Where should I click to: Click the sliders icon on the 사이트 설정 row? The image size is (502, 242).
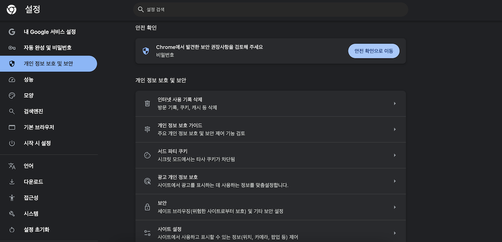[147, 233]
